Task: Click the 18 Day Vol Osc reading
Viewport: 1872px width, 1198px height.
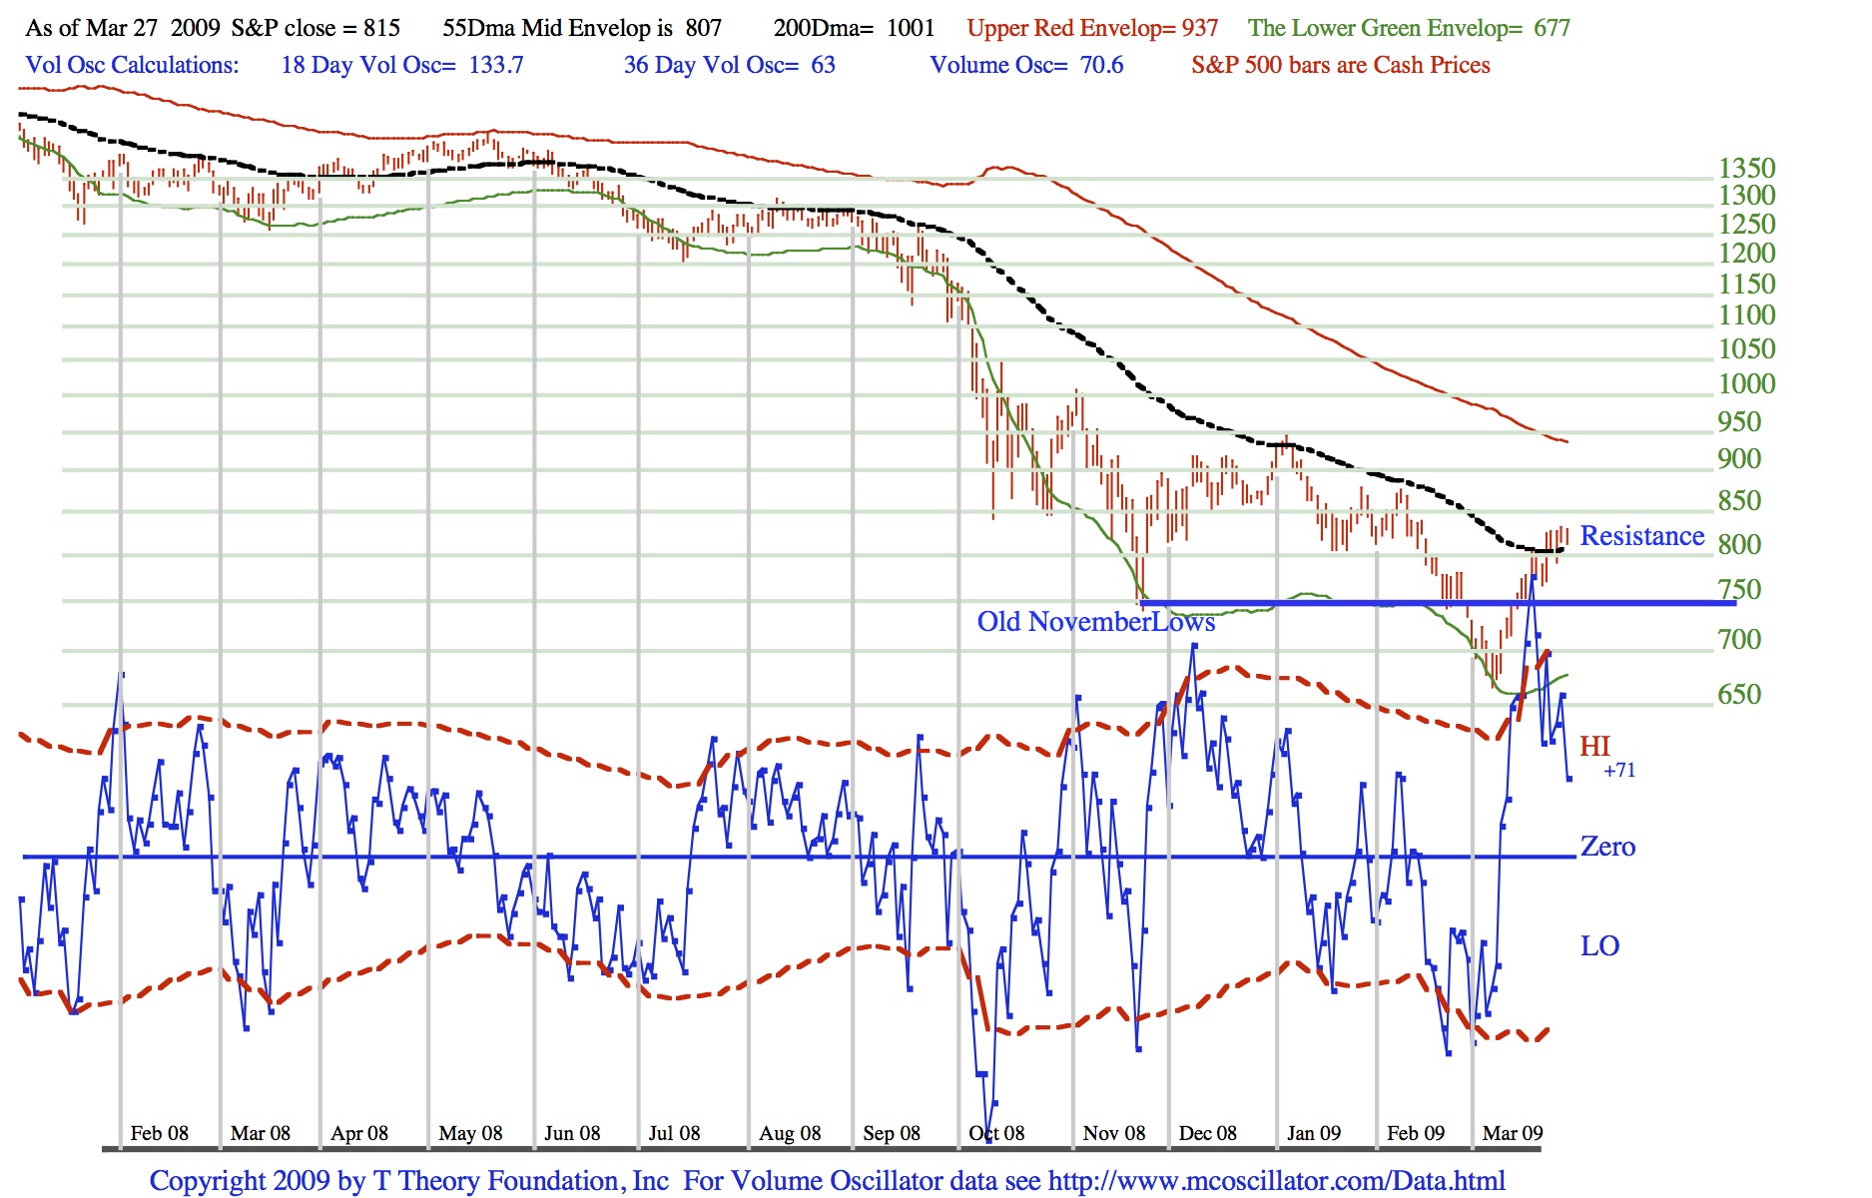Action: click(401, 65)
